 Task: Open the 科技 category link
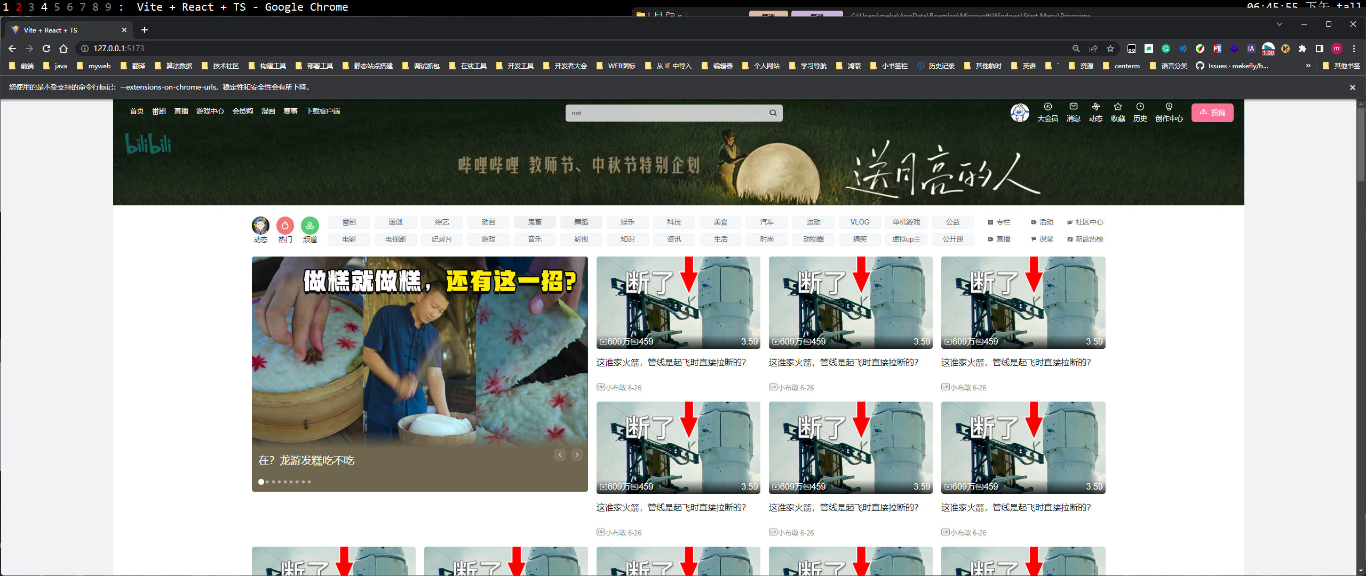click(674, 222)
